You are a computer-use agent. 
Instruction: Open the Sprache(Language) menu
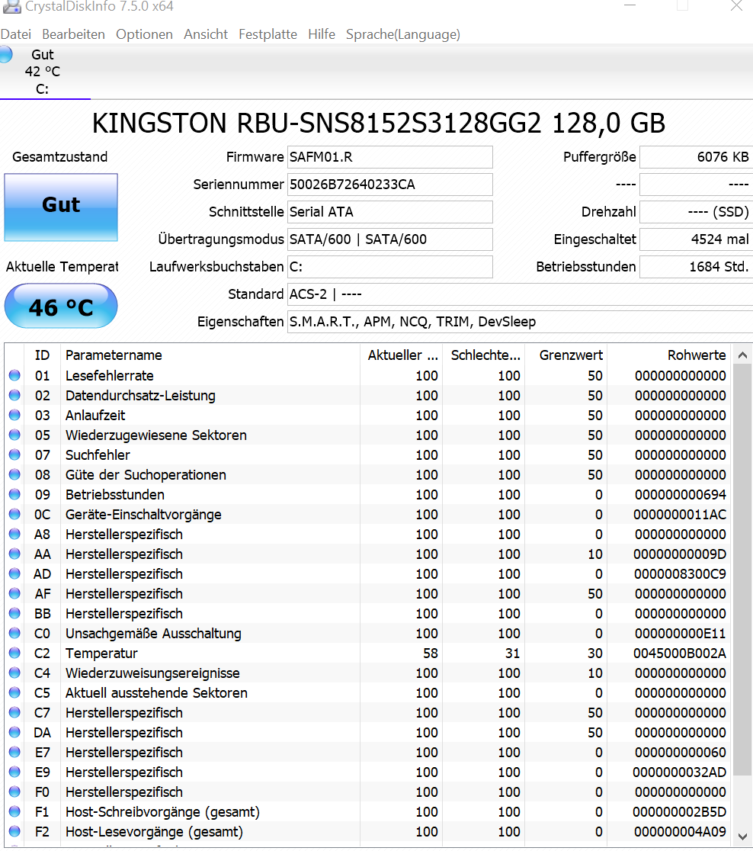tap(403, 34)
